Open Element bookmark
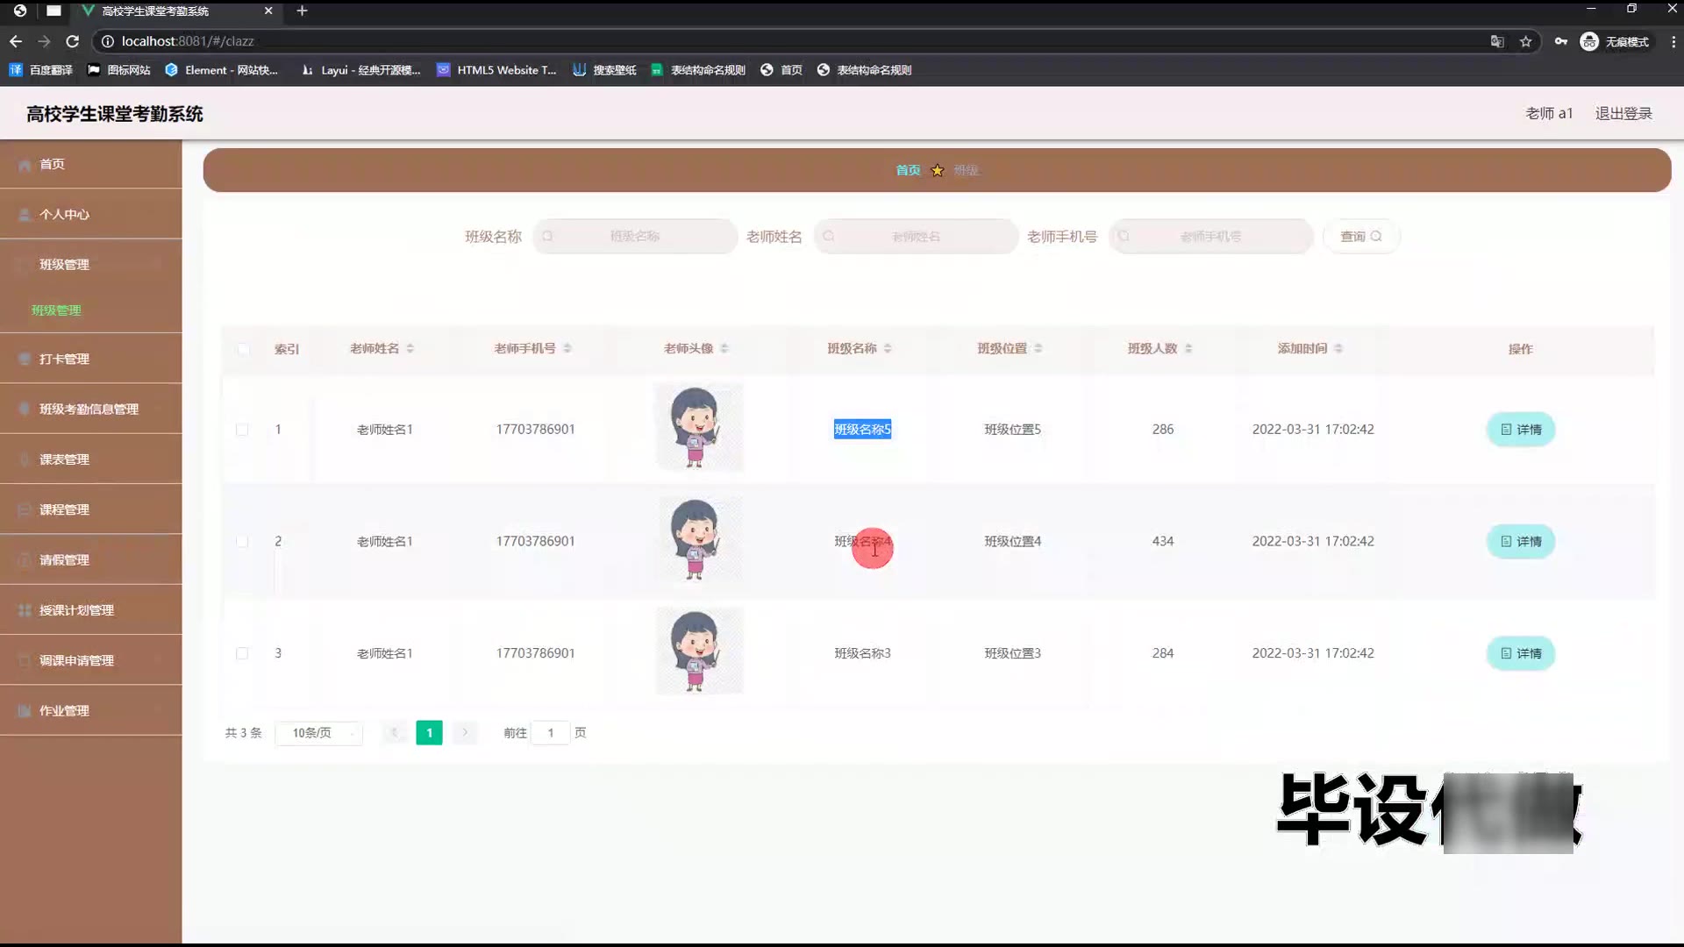 [x=222, y=70]
